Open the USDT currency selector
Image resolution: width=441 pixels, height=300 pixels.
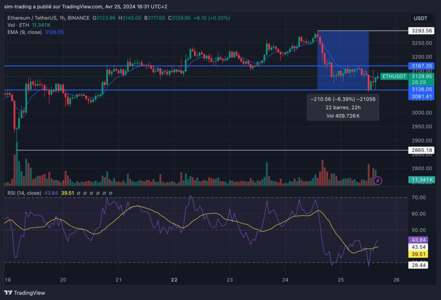coord(421,19)
